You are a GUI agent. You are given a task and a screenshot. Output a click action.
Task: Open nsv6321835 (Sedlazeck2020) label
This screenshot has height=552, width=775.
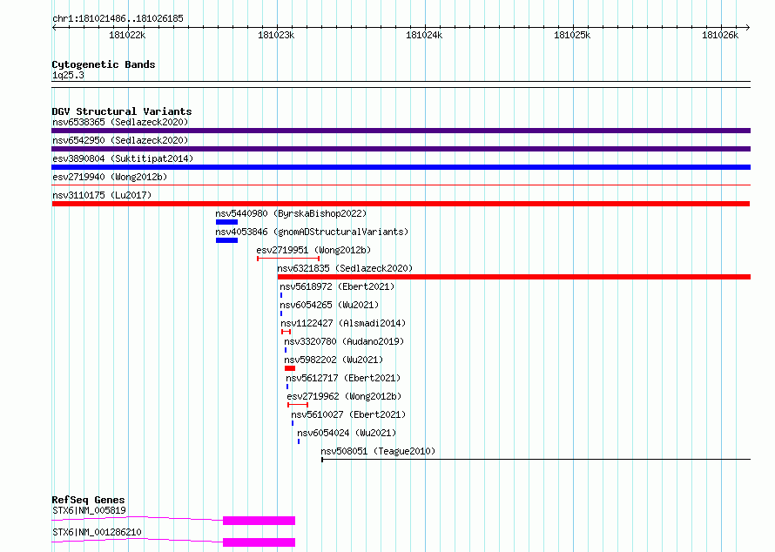[345, 268]
